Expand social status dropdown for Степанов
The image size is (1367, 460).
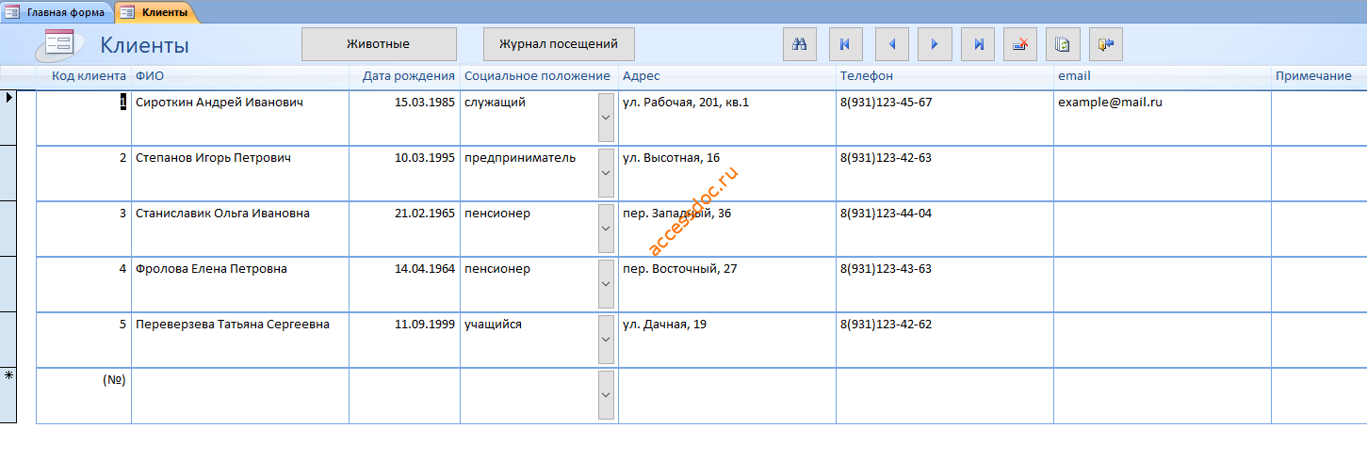point(607,173)
